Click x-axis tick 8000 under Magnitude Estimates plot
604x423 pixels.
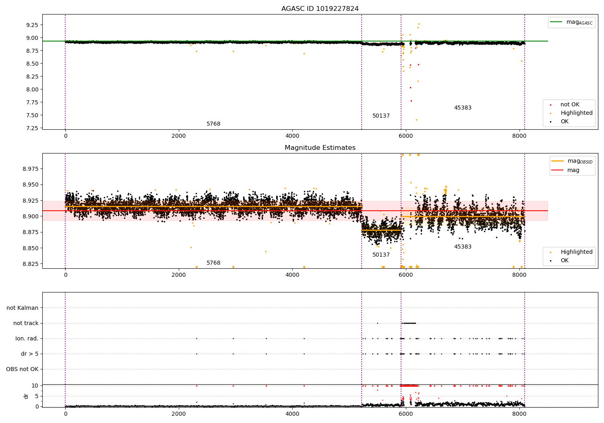click(519, 275)
